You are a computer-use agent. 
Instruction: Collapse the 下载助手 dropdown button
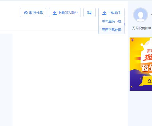pos(111,12)
